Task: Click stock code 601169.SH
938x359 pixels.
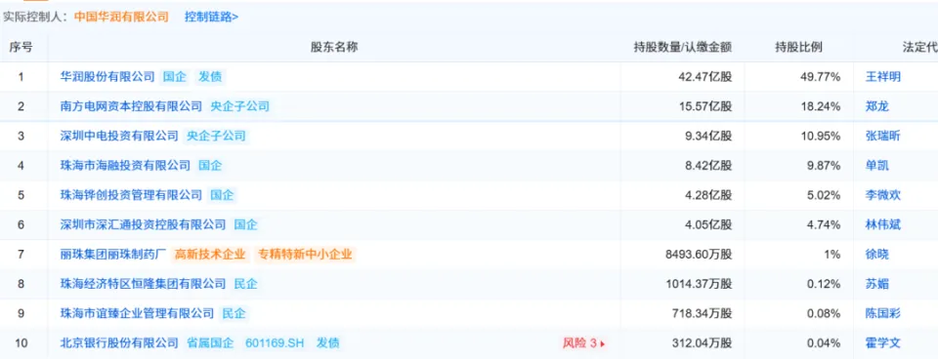Action: click(x=276, y=342)
